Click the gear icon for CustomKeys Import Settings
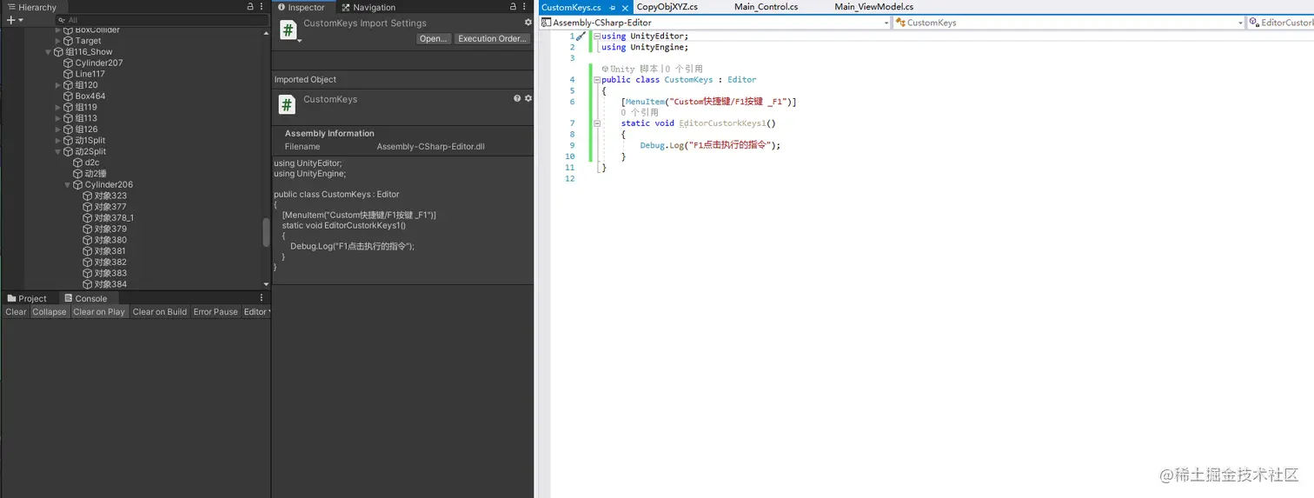The width and height of the screenshot is (1314, 498). click(x=528, y=23)
